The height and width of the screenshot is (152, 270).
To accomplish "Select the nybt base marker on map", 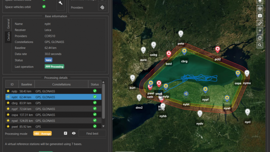I will (186, 94).
